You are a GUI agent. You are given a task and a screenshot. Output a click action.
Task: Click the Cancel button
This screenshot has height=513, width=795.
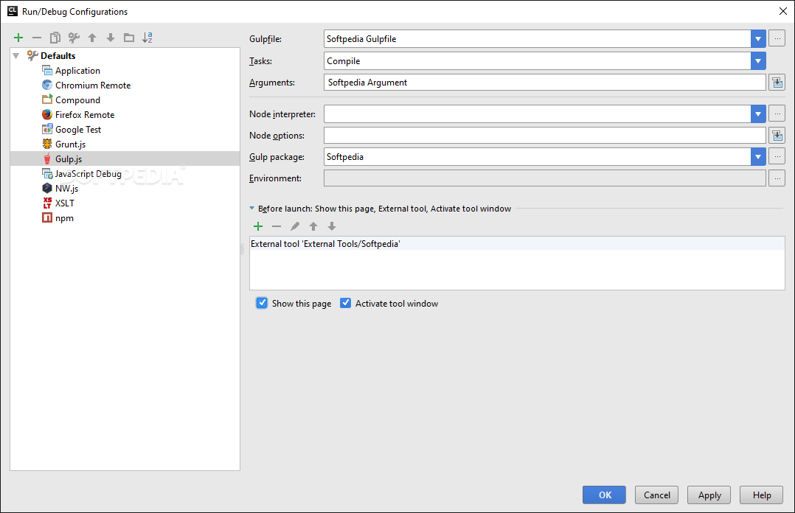[656, 495]
